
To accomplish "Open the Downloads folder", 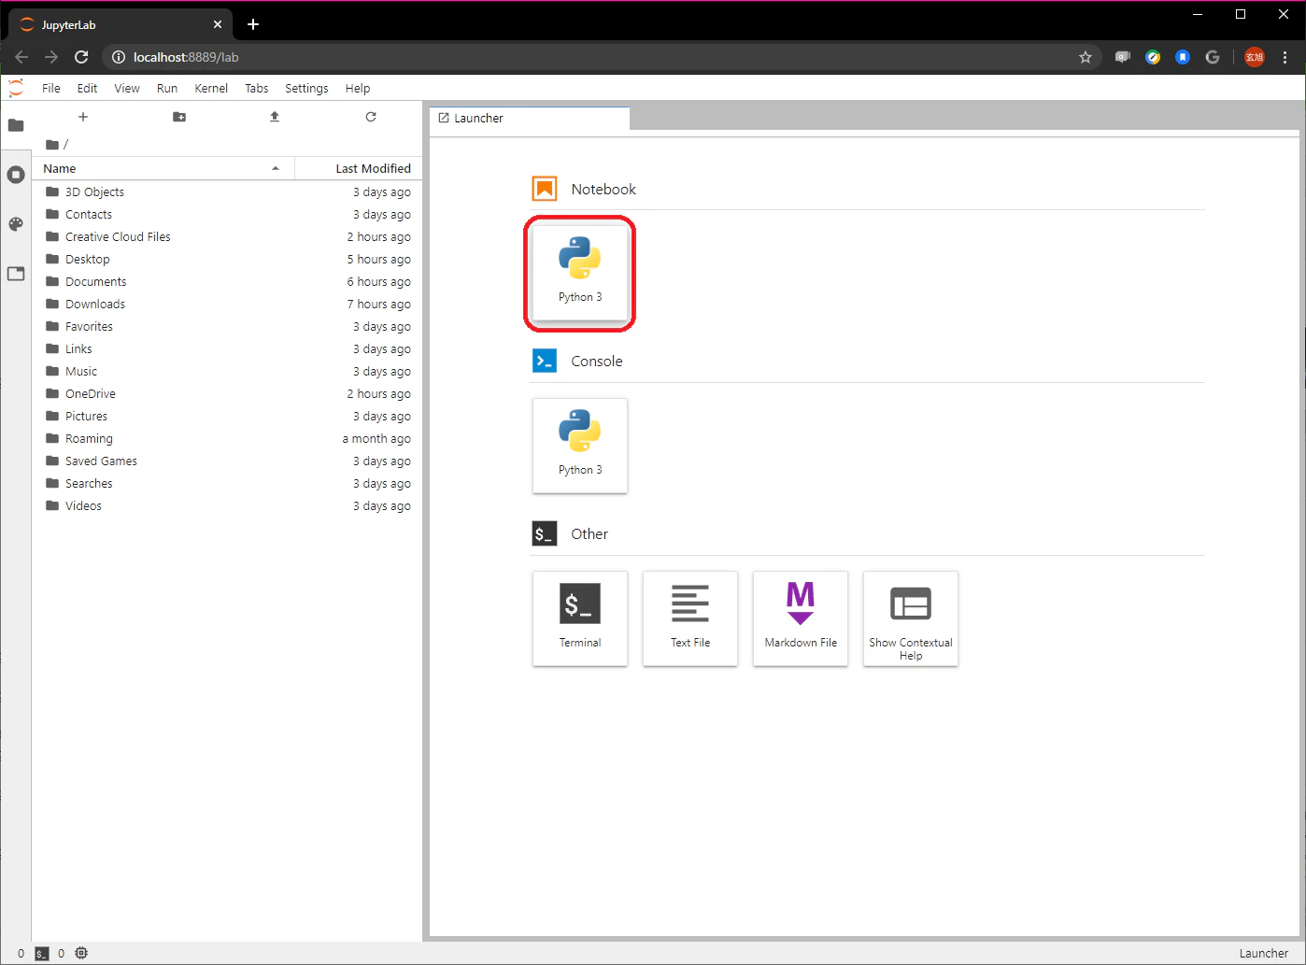I will coord(227,304).
